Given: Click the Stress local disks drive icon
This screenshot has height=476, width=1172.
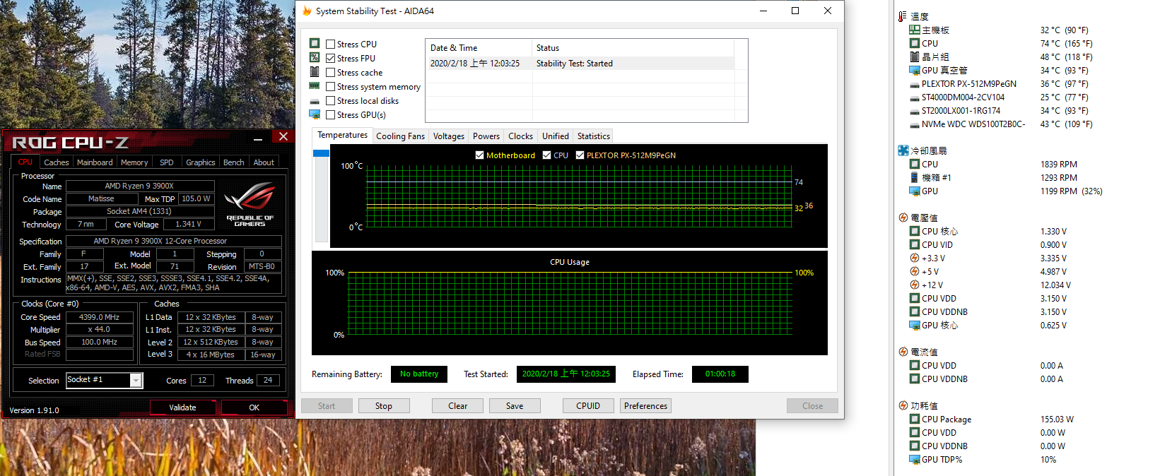Looking at the screenshot, I should click(315, 101).
